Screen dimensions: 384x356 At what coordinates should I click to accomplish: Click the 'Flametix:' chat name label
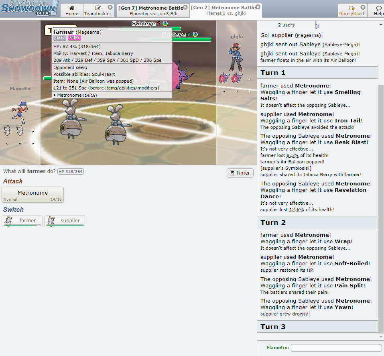click(x=278, y=348)
